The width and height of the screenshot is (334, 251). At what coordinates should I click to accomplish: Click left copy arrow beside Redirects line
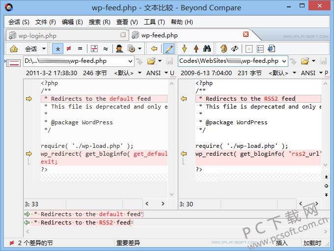click(29, 99)
